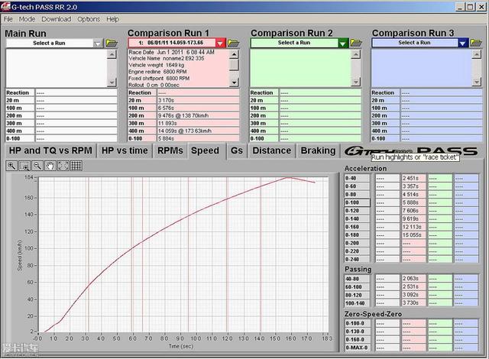Switch to the Gs tab
This screenshot has width=489, height=359.
click(x=237, y=150)
